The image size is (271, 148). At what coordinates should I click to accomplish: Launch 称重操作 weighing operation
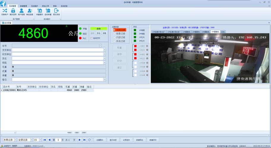40,12
